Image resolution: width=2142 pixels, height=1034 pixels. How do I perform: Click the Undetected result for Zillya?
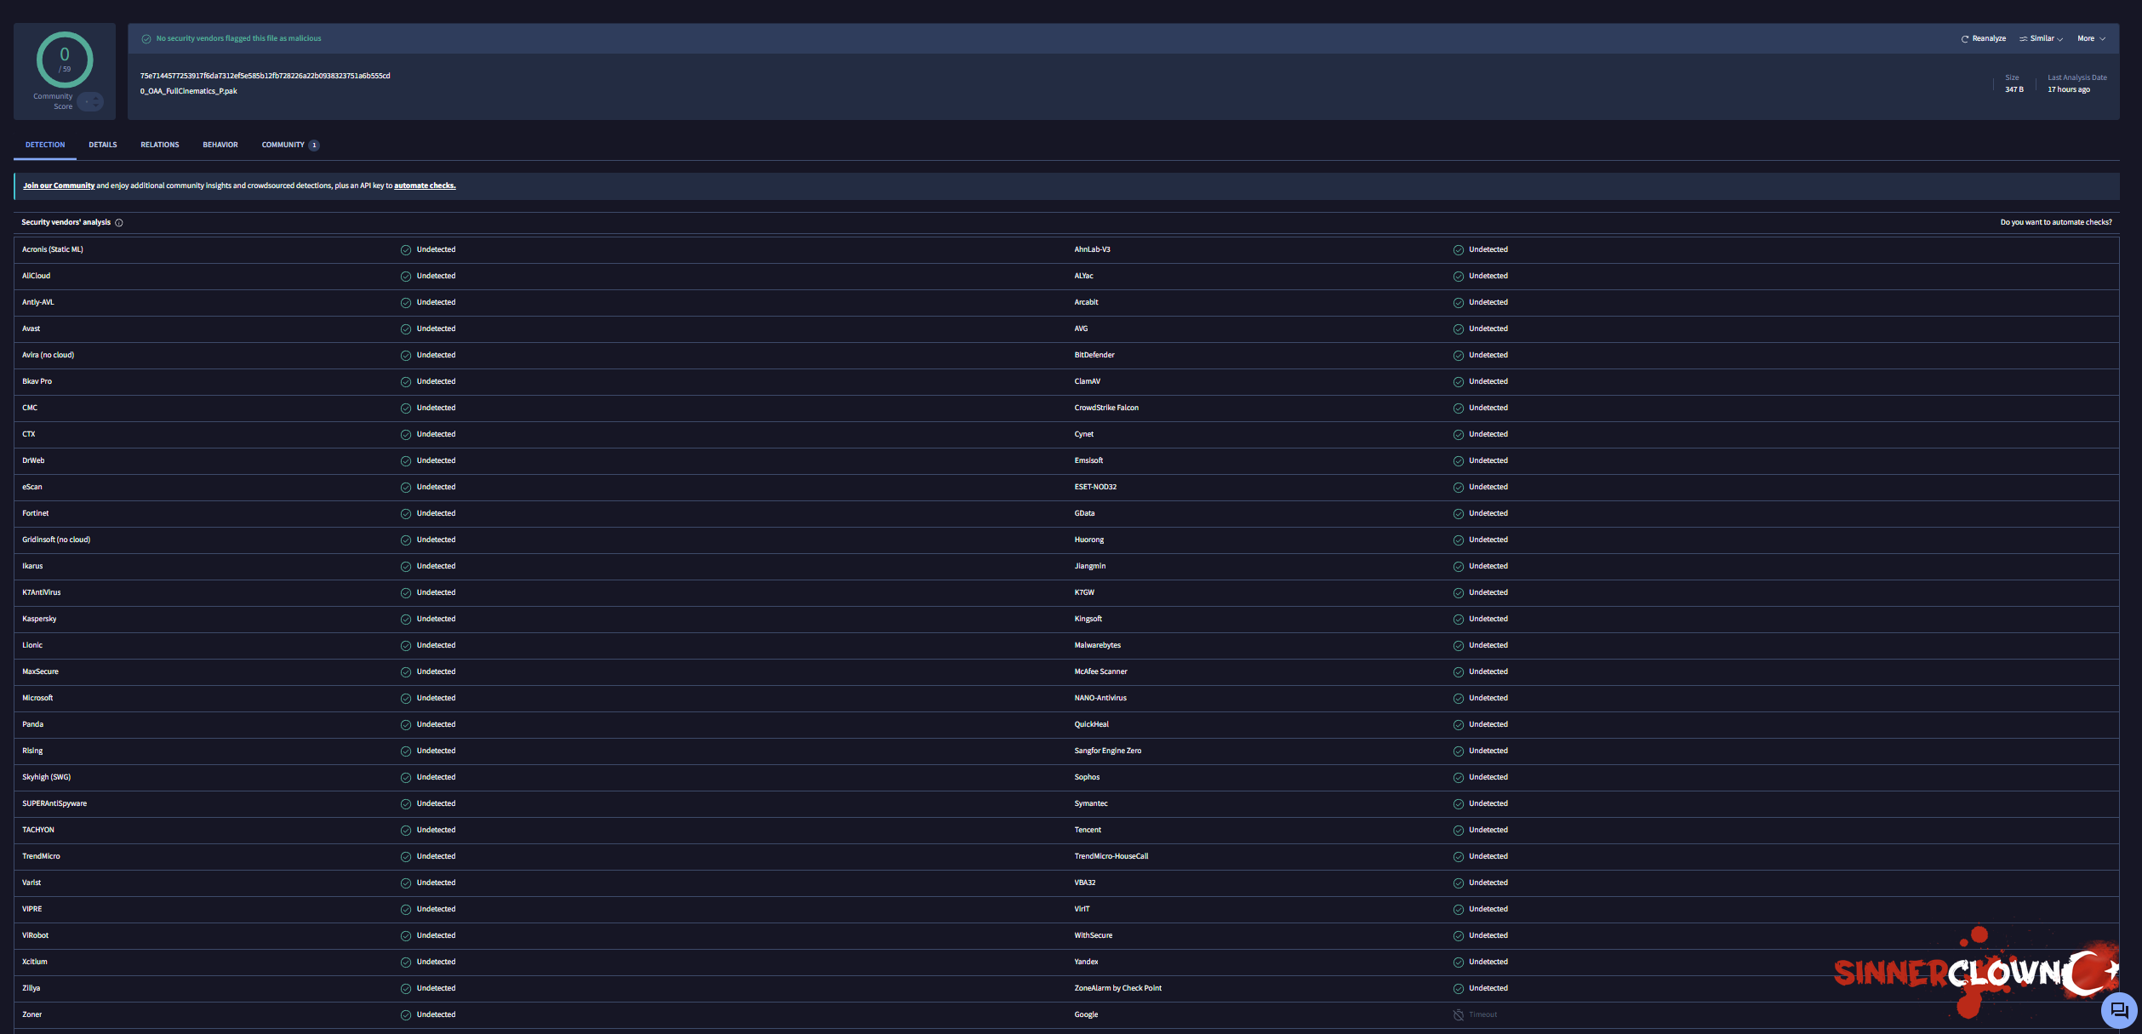436,988
